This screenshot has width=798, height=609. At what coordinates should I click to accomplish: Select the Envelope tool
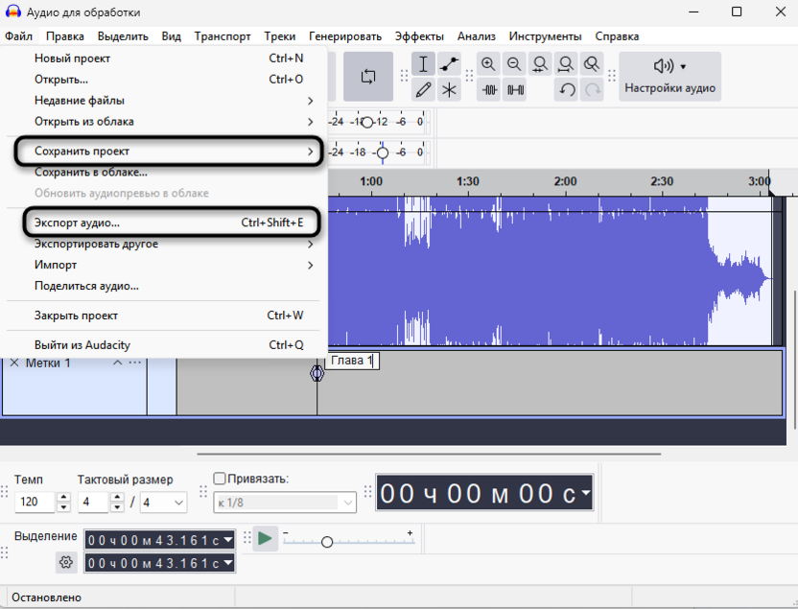pyautogui.click(x=449, y=65)
